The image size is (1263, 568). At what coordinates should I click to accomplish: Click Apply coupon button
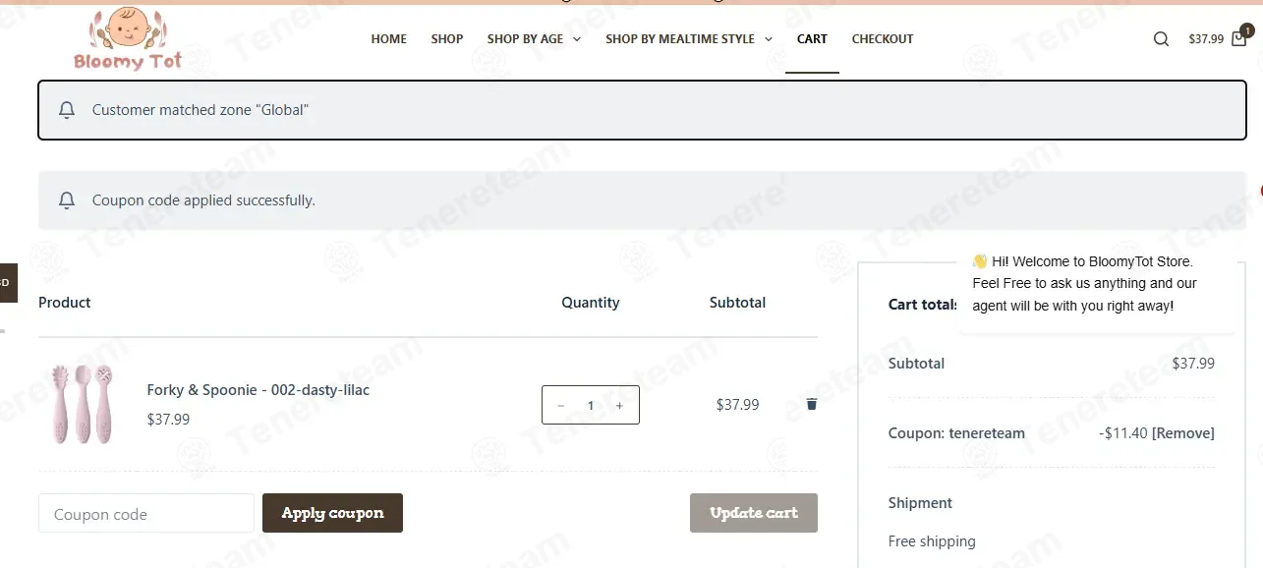point(332,513)
